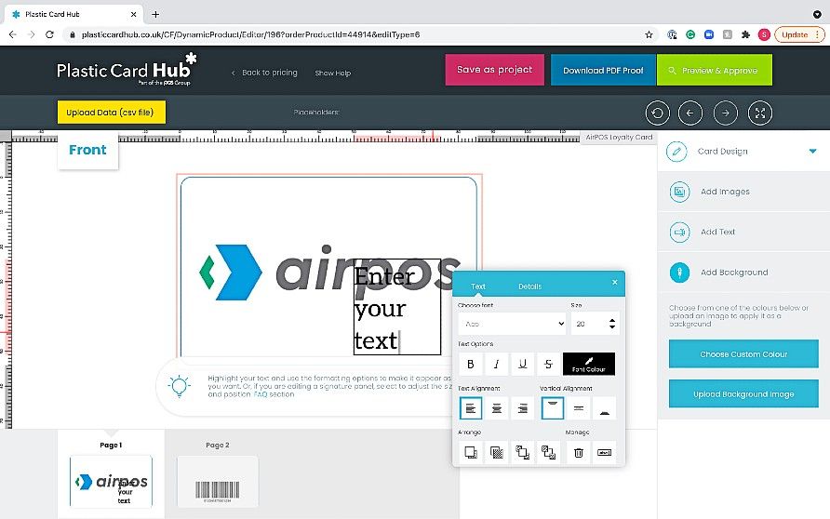Screen dimensions: 830x519
Task: Click Show Help link
Action: pyautogui.click(x=332, y=73)
